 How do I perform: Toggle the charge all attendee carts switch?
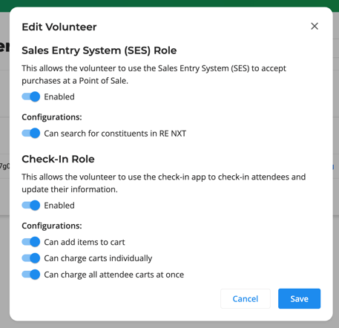(31, 275)
